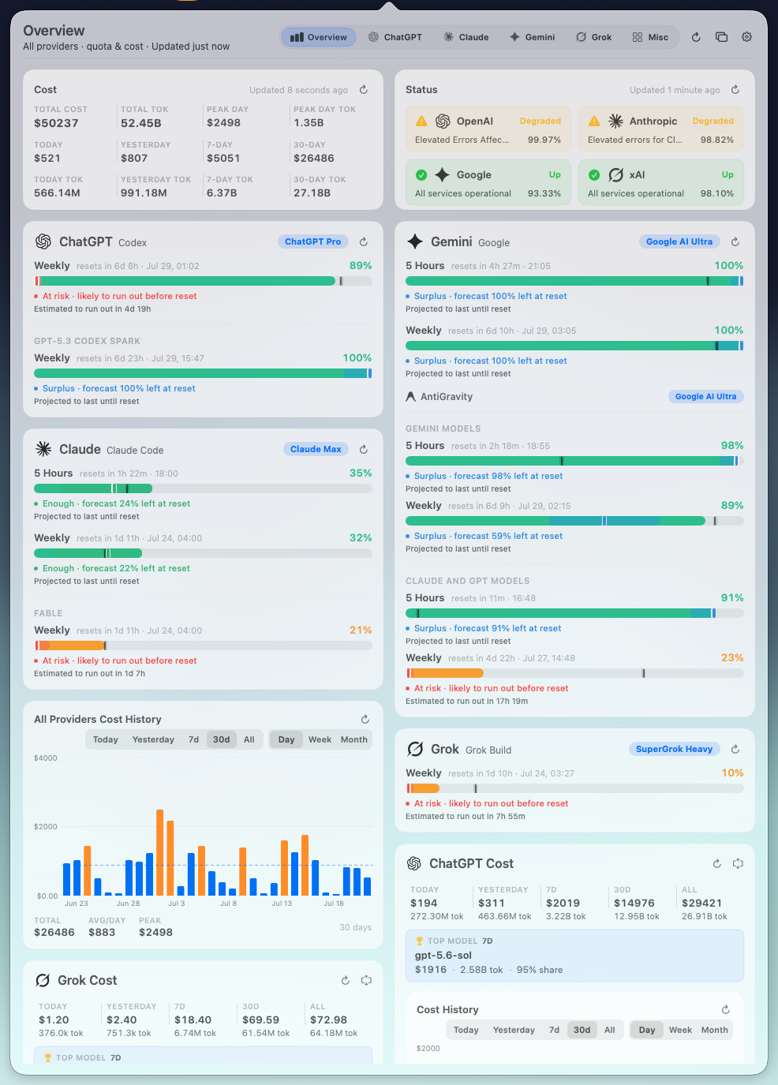Viewport: 778px width, 1085px height.
Task: Refresh the Cost card
Action: pos(364,90)
